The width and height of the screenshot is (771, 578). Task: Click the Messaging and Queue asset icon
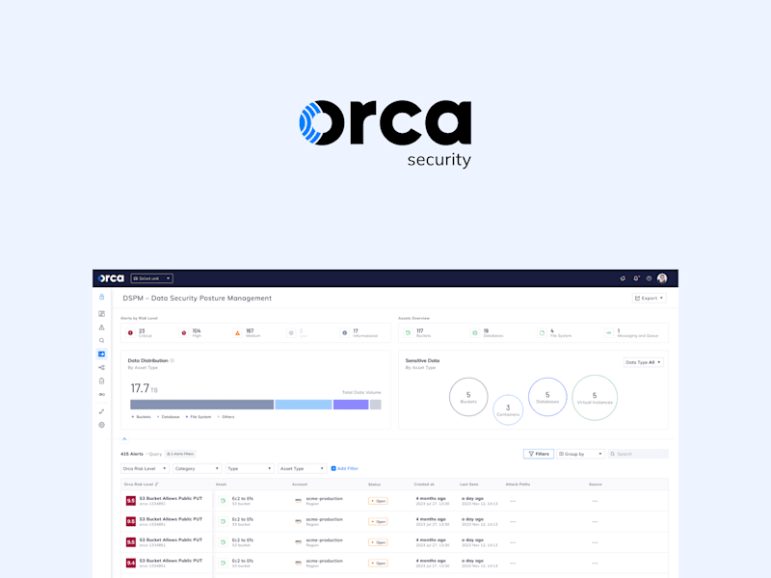(x=609, y=332)
